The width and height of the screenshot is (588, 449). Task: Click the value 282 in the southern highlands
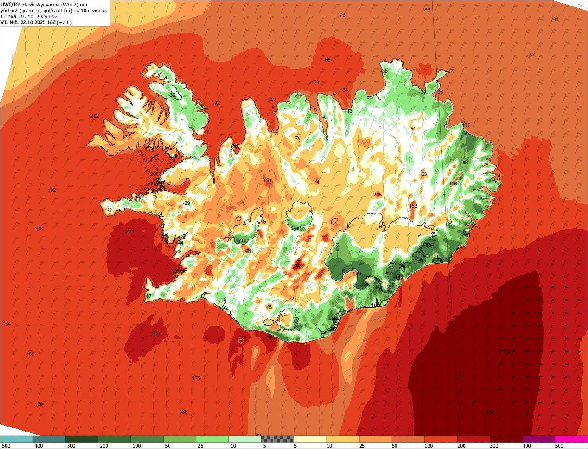click(297, 265)
